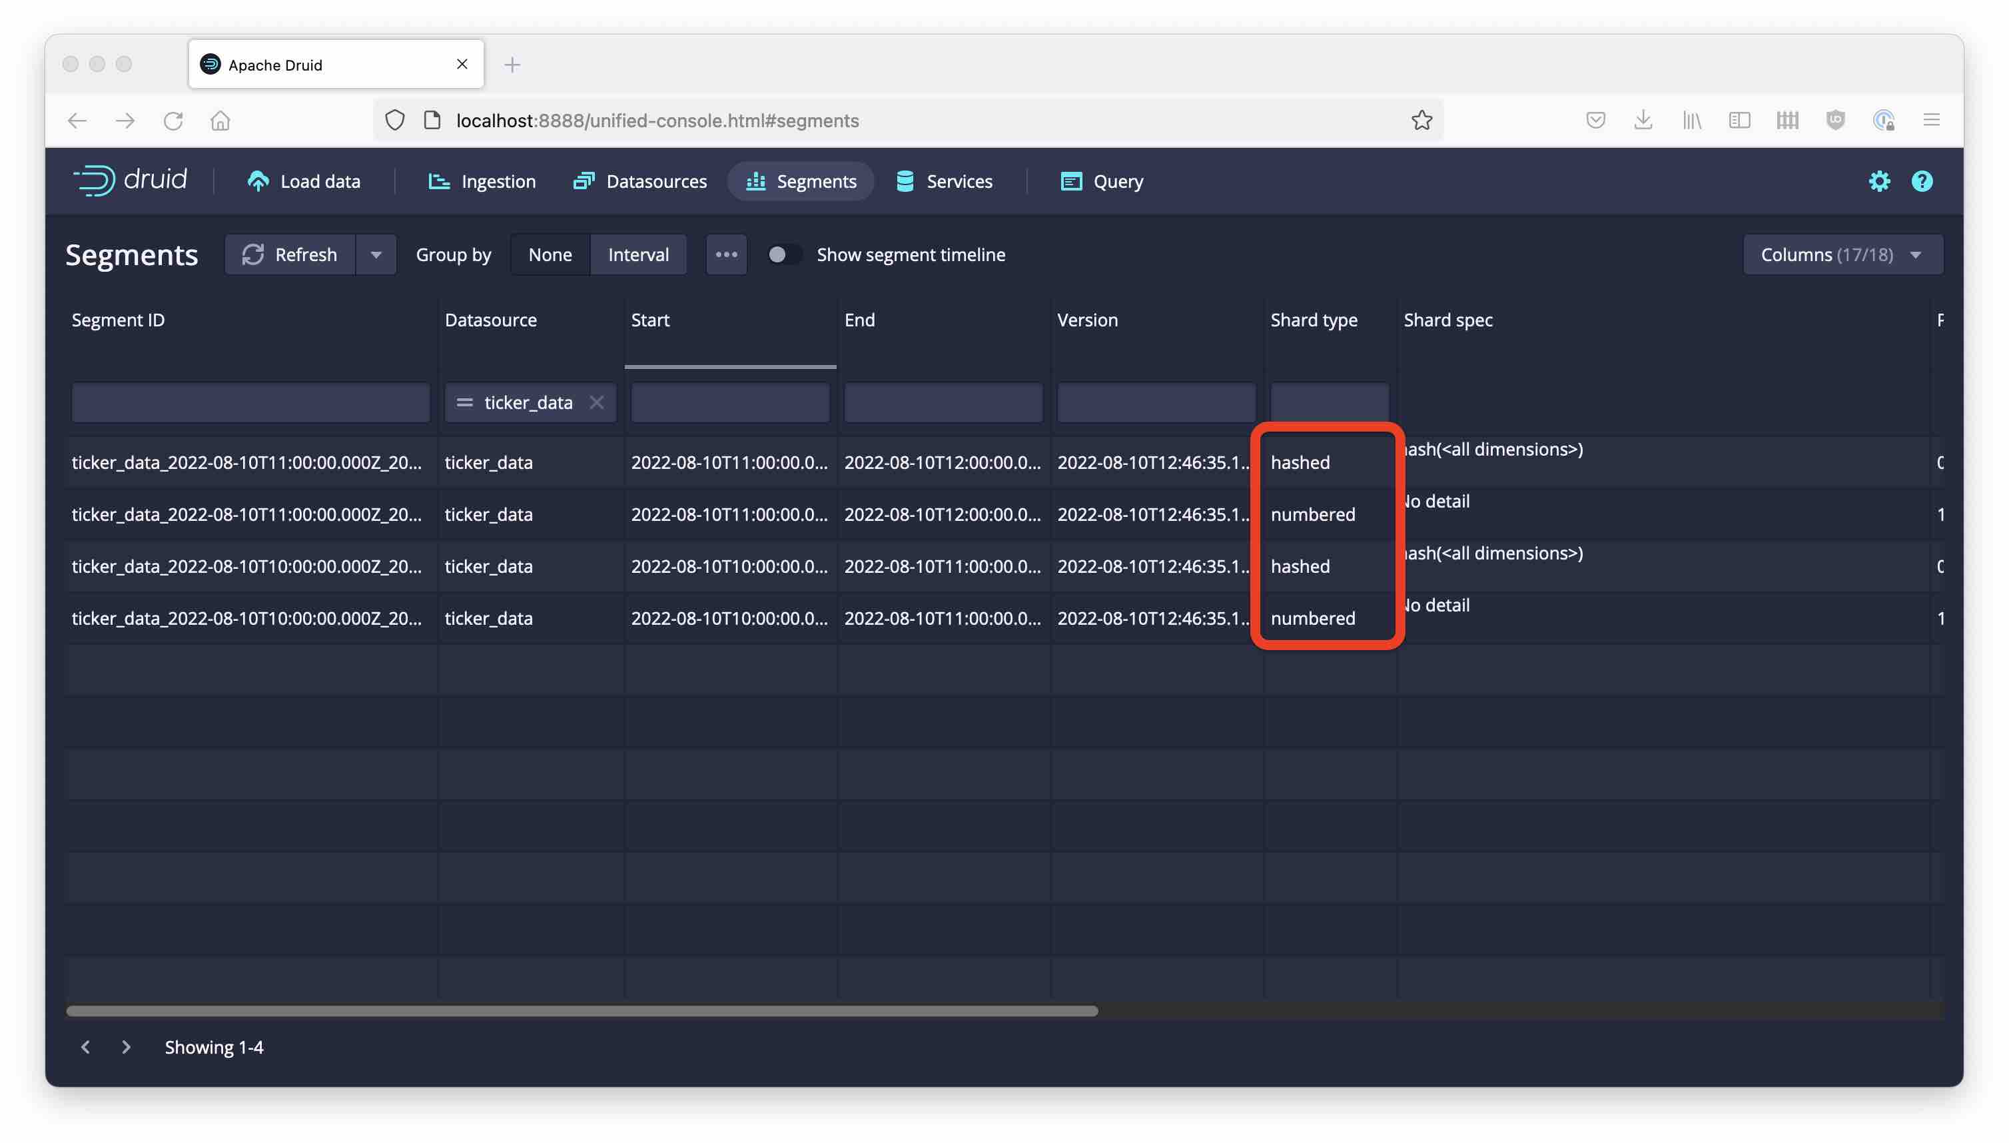Open Druid settings gear icon
Image resolution: width=2009 pixels, height=1143 pixels.
coord(1878,181)
